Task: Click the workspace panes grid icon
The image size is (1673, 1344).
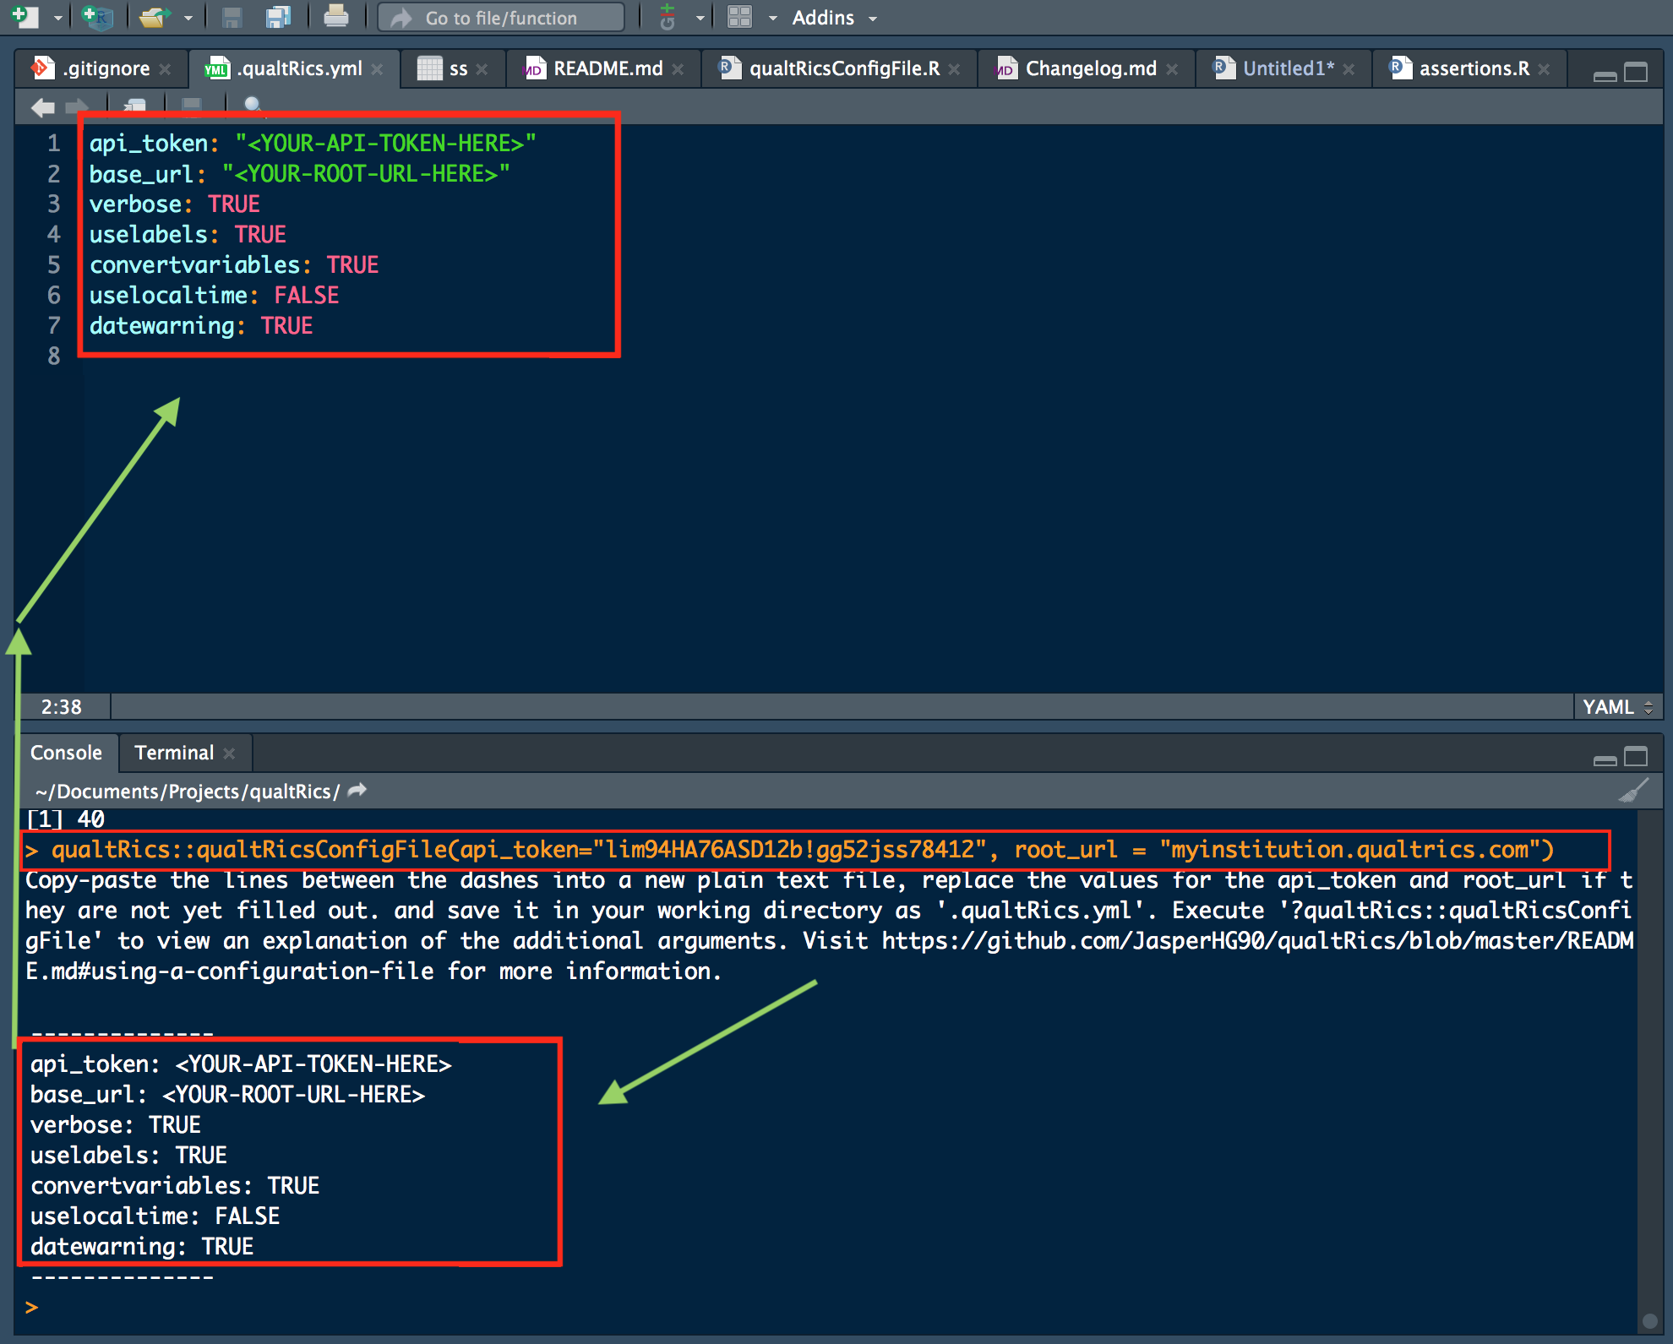Action: click(x=739, y=17)
